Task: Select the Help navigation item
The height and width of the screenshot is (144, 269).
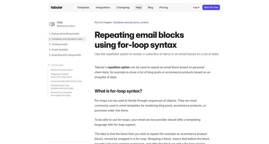Action: click(139, 7)
